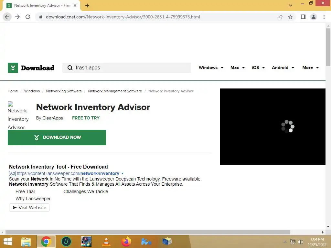The image size is (331, 248).
Task: Launch Firefox from the taskbar
Action: click(126, 242)
